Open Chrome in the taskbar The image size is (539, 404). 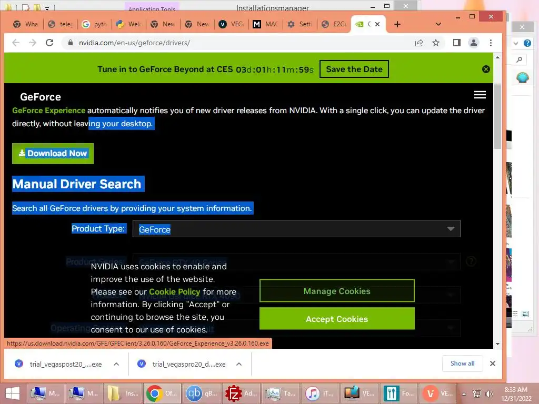[162, 393]
